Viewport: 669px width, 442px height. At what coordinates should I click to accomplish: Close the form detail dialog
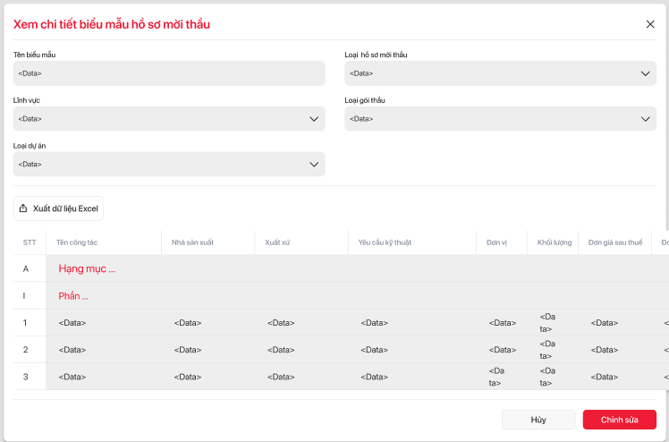point(650,24)
